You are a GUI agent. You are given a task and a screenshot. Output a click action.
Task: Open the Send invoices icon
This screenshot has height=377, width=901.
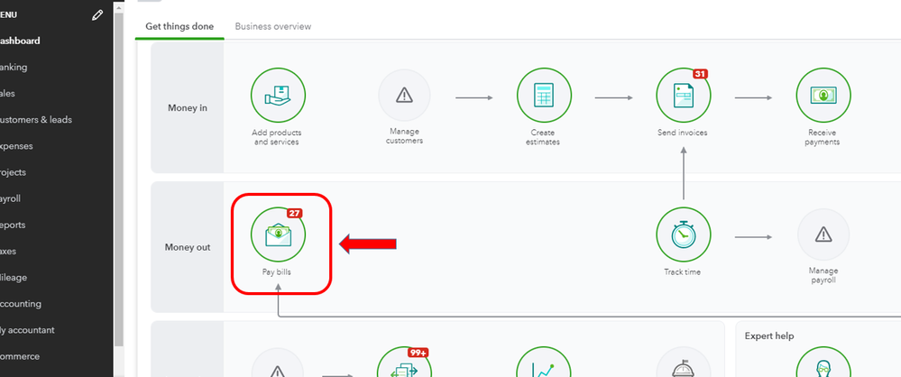click(x=684, y=96)
